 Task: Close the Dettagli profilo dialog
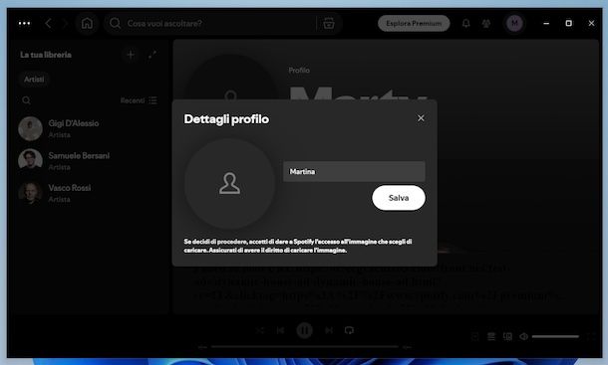click(x=421, y=118)
